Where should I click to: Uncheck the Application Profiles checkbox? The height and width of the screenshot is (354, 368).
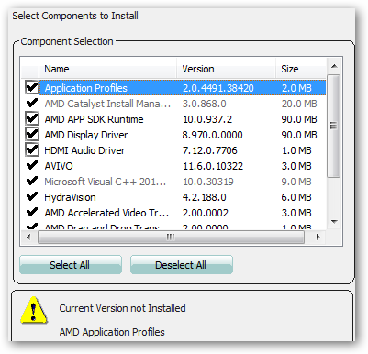[32, 88]
